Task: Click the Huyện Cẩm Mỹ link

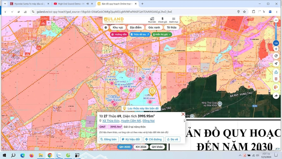Action: [x=131, y=121]
